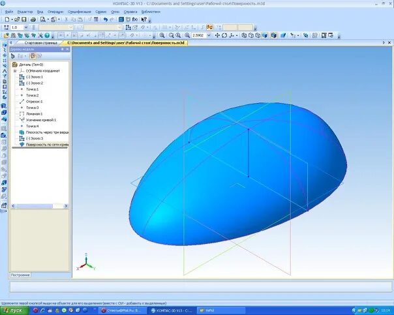This screenshot has width=394, height=315.
Task: Activate the rotate view tool
Action: point(224,35)
